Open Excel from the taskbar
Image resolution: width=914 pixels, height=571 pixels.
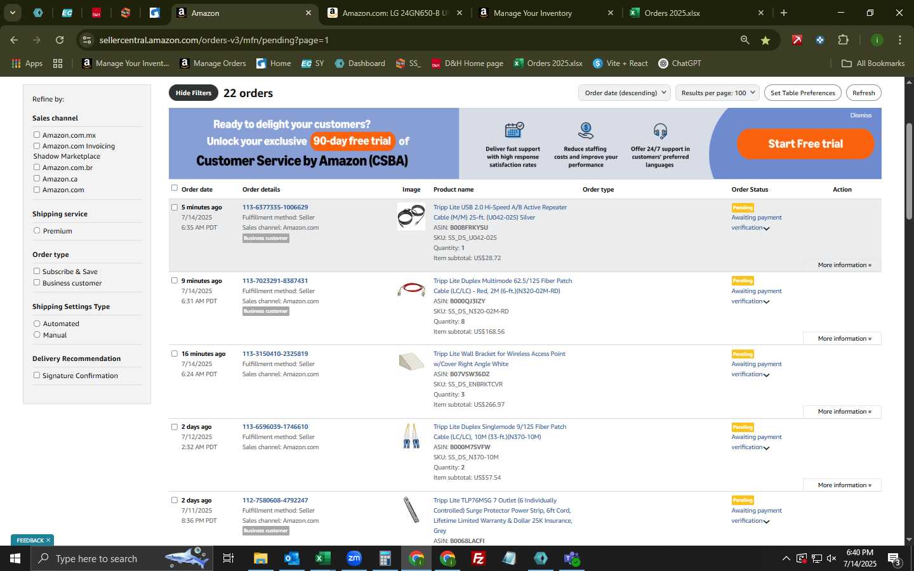coord(322,558)
